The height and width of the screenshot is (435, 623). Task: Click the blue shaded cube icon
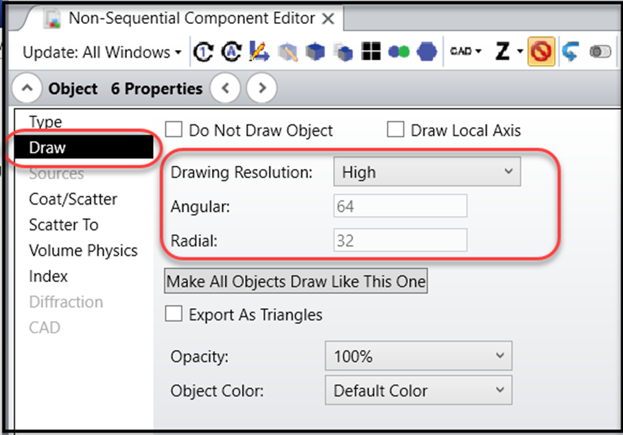[314, 51]
